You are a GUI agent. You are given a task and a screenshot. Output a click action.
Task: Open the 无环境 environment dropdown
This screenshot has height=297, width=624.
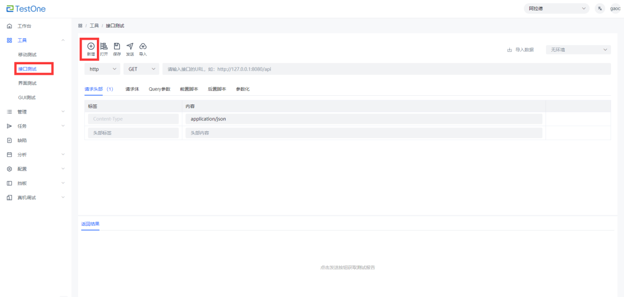point(578,50)
